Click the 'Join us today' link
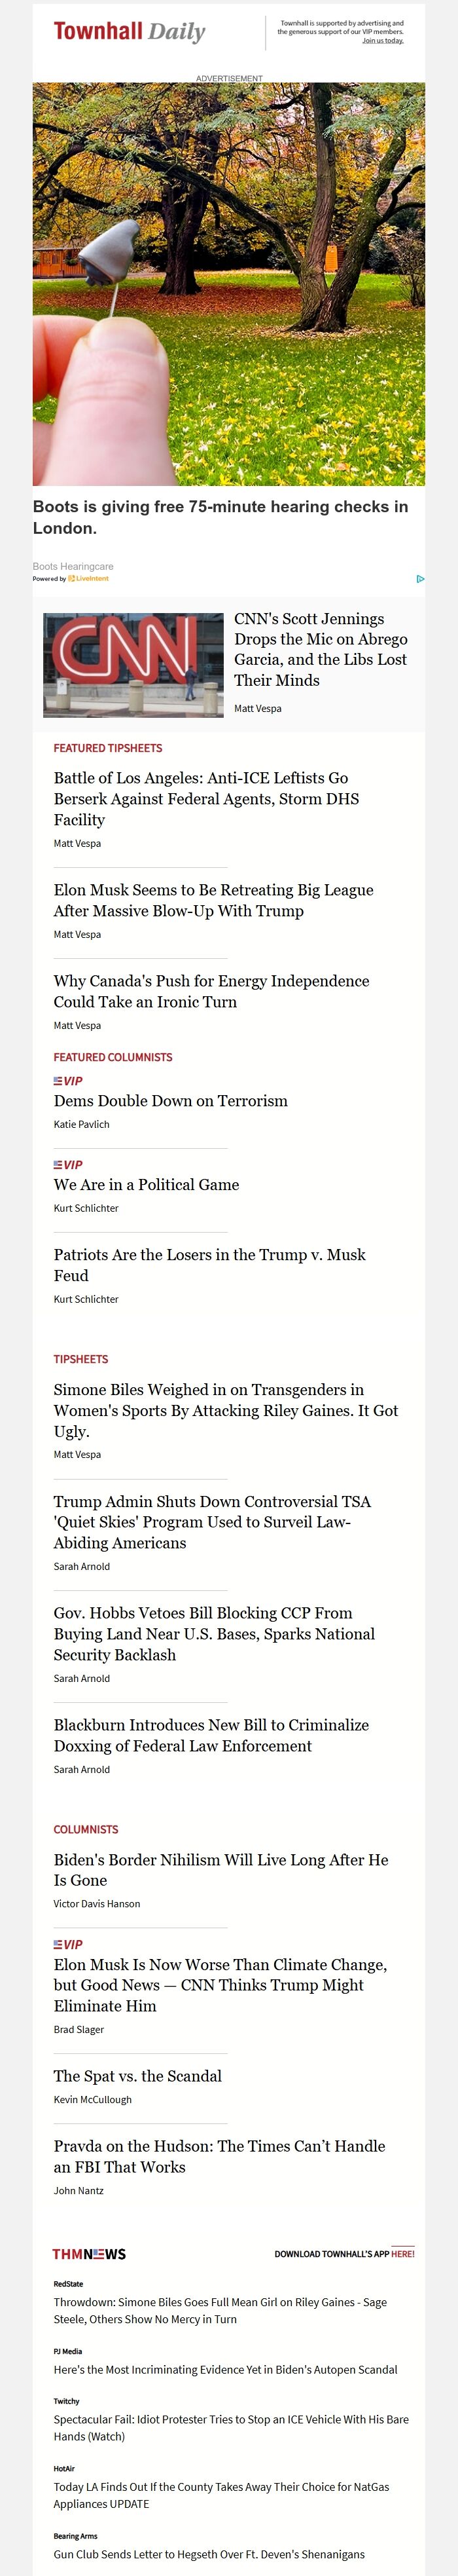 click(x=383, y=41)
